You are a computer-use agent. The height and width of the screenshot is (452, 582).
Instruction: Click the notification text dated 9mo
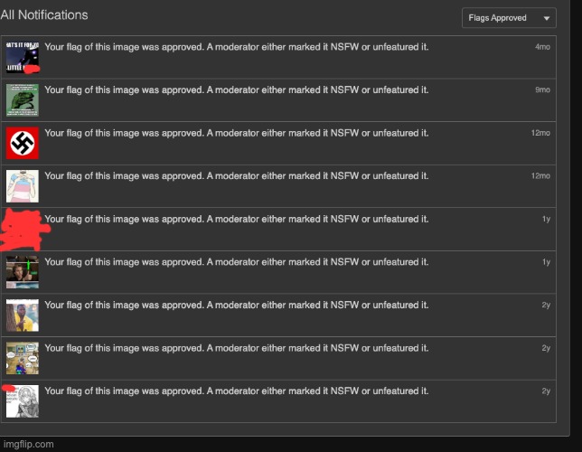[236, 90]
